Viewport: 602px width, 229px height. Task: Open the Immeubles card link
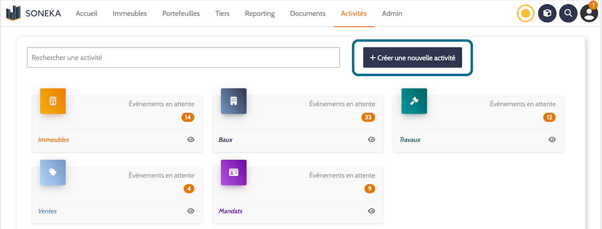[x=54, y=140]
